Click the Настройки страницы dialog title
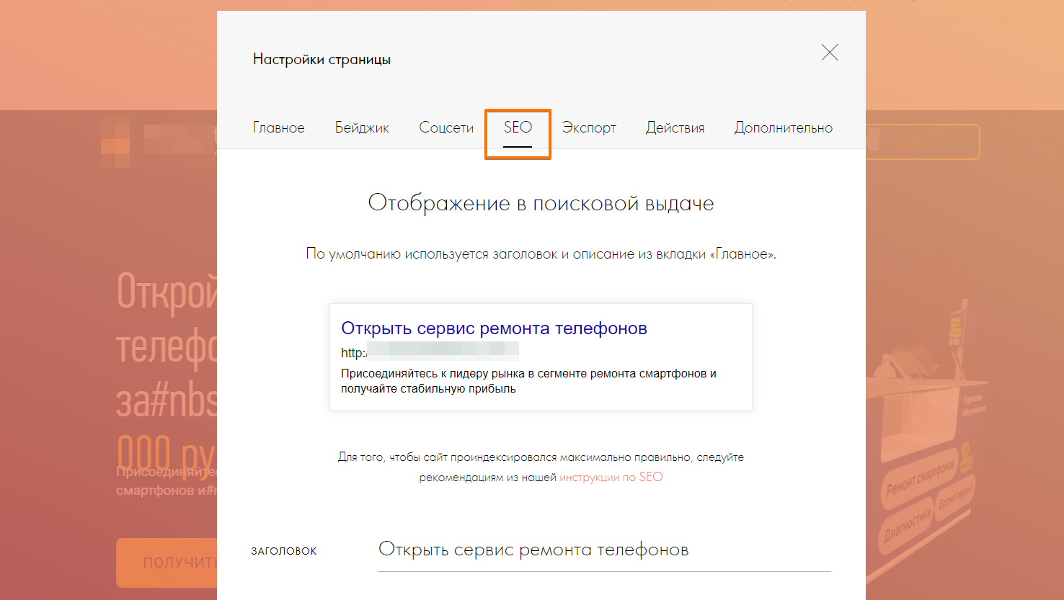1064x600 pixels. [x=322, y=60]
